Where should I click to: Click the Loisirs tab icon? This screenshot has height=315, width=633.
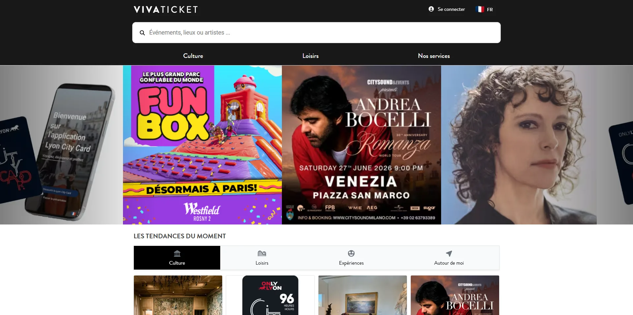point(262,253)
